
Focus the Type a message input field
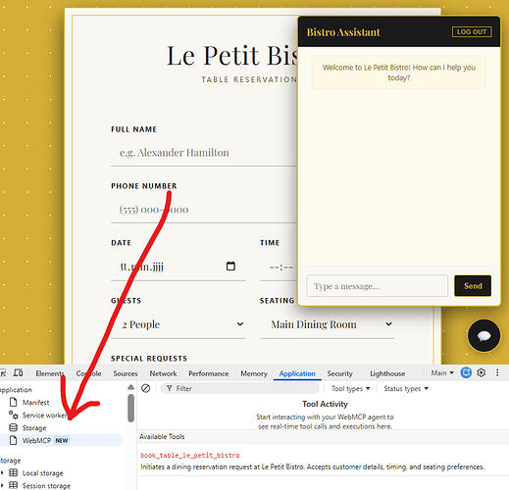pos(377,286)
